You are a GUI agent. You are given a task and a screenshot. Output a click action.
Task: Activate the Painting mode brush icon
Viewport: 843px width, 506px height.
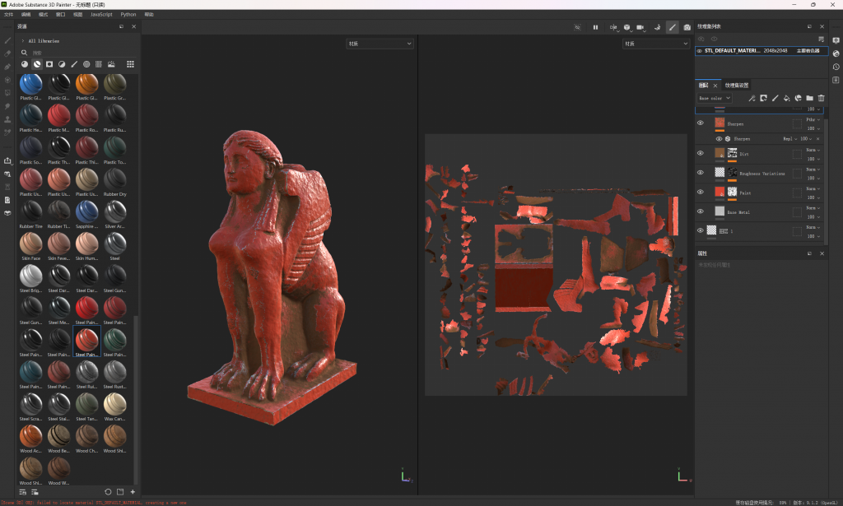coord(672,27)
